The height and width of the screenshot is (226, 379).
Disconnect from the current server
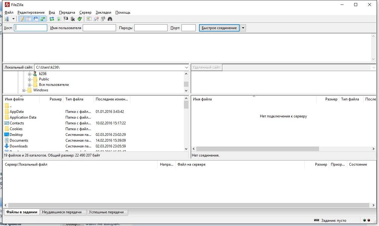tap(73, 19)
